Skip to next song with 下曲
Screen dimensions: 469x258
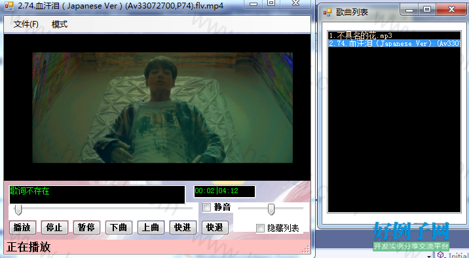pyautogui.click(x=119, y=227)
